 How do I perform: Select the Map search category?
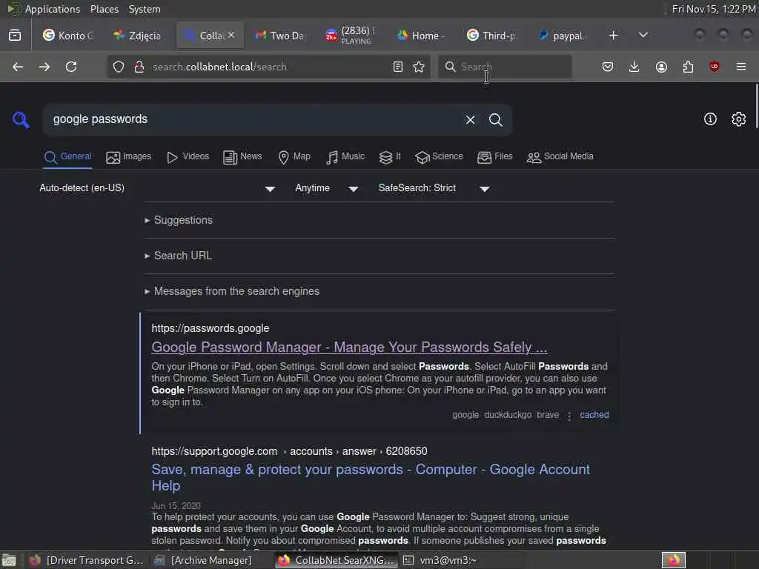(x=294, y=157)
